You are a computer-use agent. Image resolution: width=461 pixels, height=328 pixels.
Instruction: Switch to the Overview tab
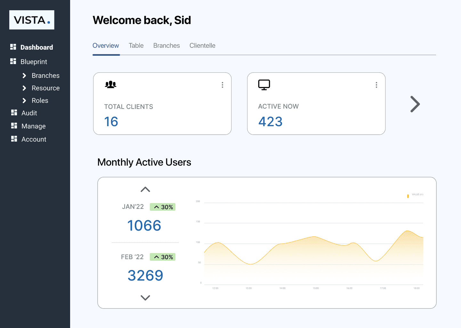106,45
